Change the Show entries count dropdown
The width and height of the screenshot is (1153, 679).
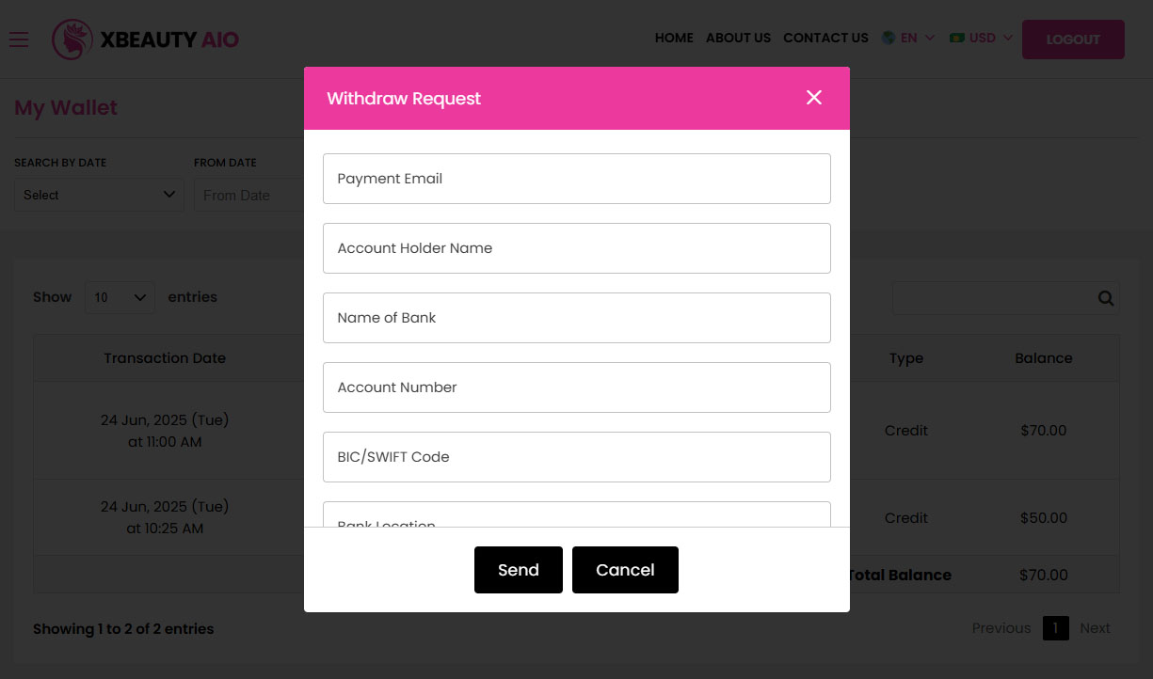pyautogui.click(x=120, y=297)
